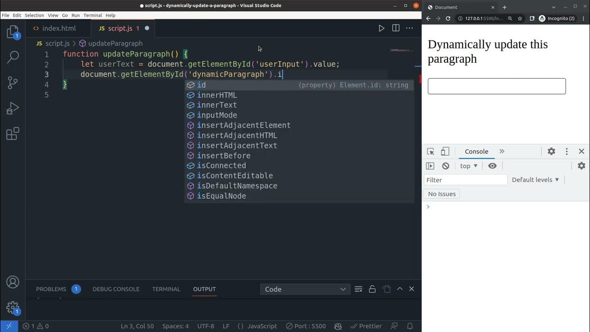This screenshot has height=332, width=590.
Task: Open the Run and Debug view
Action: pyautogui.click(x=13, y=108)
